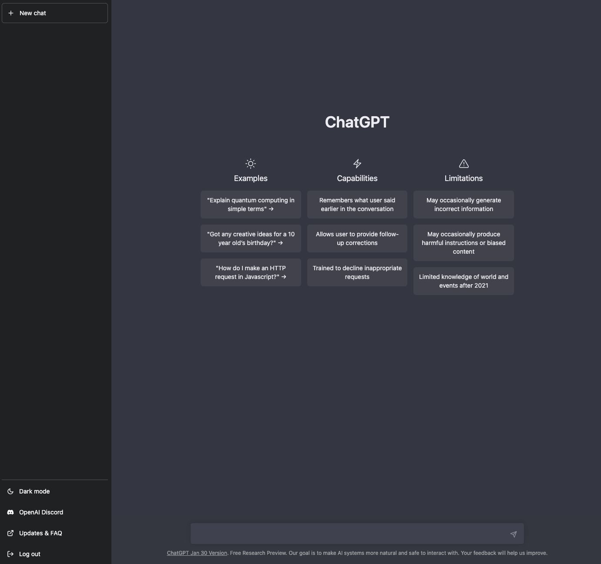Viewport: 601px width, 564px height.
Task: Use the "How do I make an HTTP request" example
Action: [251, 272]
